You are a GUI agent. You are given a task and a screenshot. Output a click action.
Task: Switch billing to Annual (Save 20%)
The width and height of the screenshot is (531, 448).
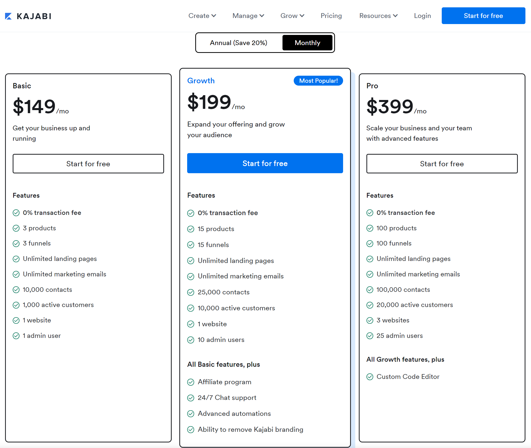click(238, 43)
